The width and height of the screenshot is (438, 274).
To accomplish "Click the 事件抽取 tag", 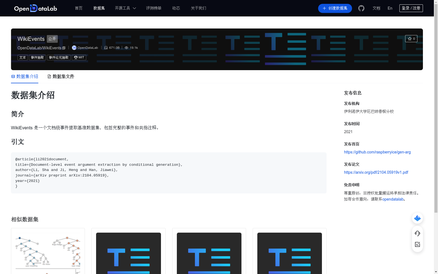I will point(38,58).
